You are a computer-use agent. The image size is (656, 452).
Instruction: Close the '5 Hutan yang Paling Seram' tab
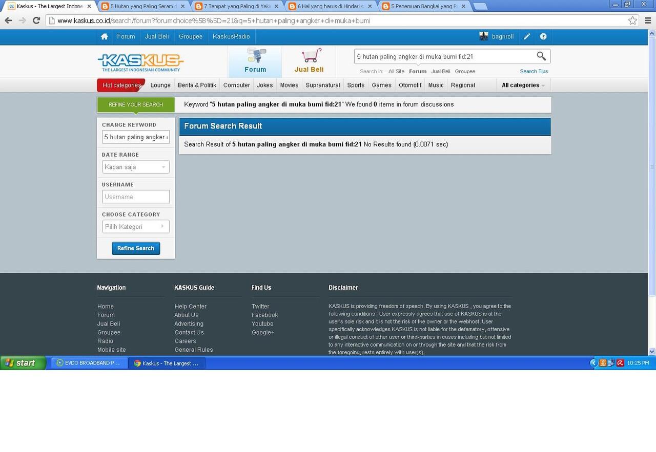[x=183, y=7]
